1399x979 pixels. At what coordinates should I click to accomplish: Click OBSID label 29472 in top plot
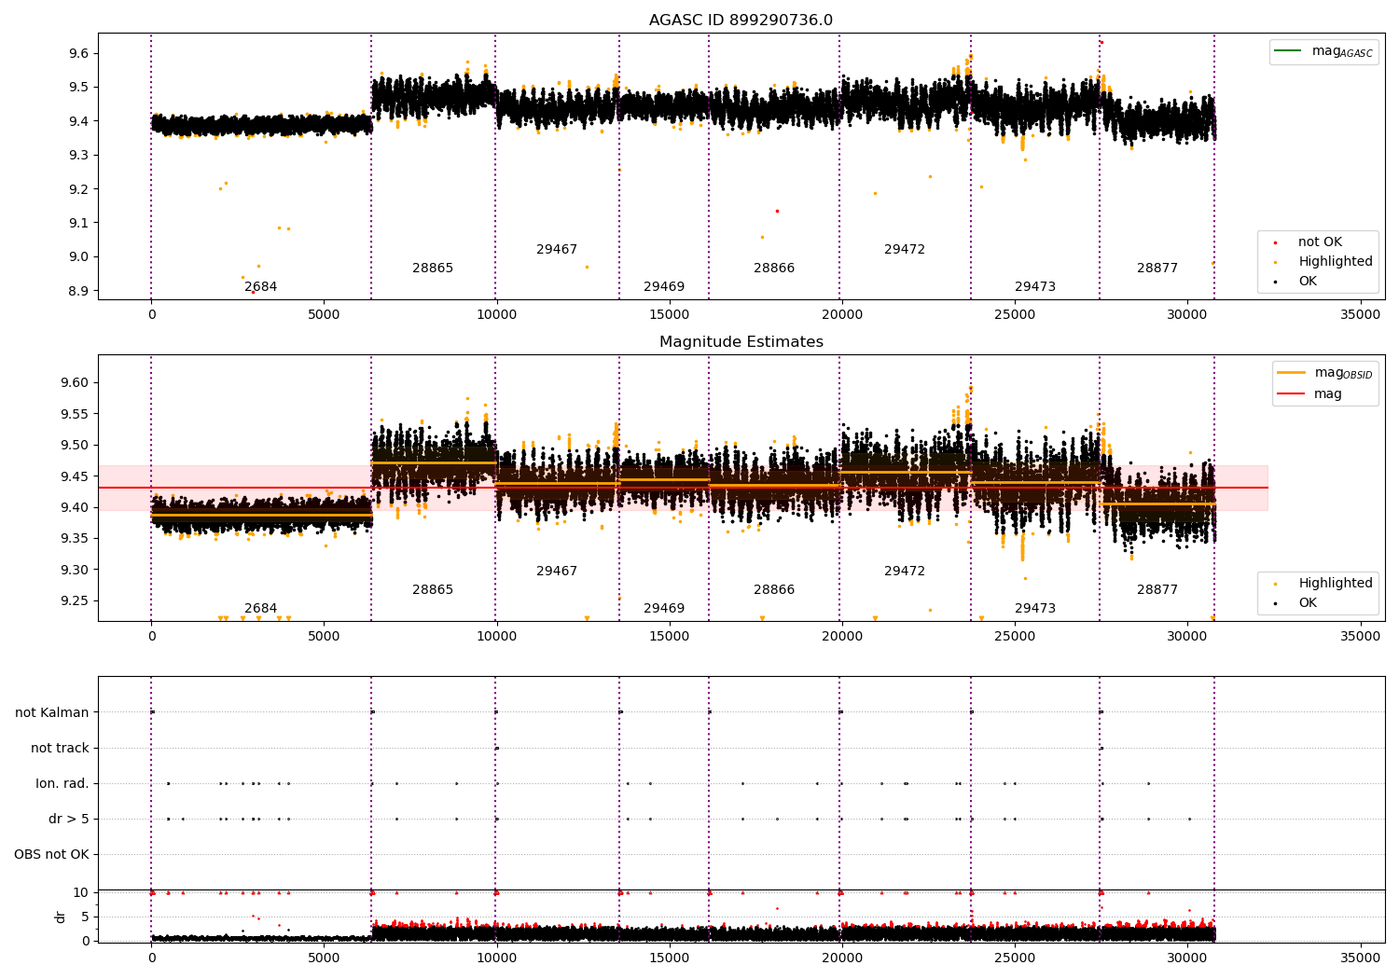pyautogui.click(x=905, y=250)
